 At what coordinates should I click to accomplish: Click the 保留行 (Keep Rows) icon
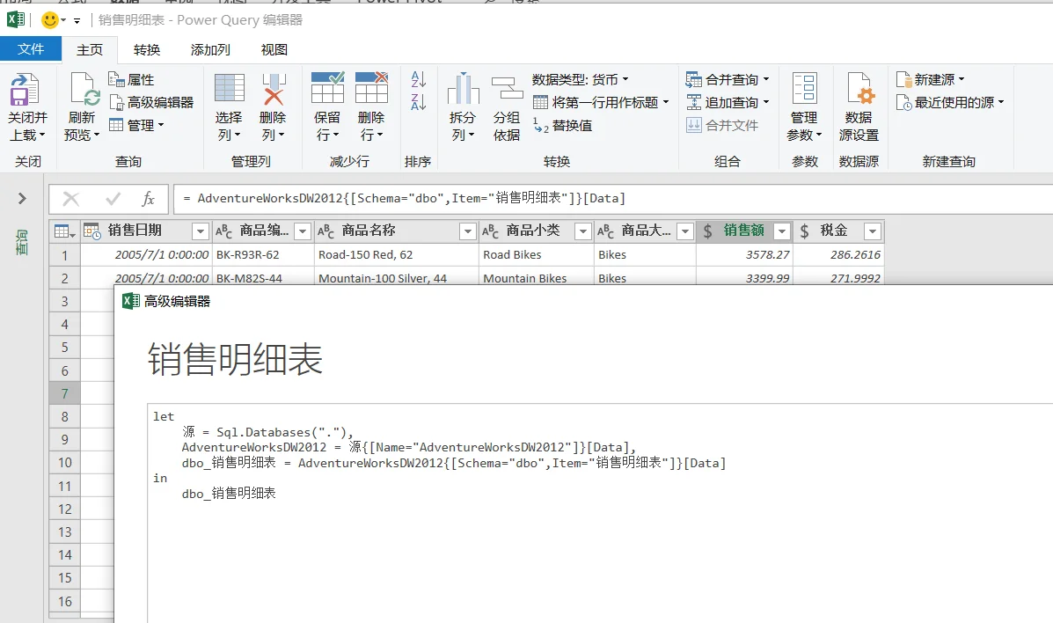coord(328,87)
